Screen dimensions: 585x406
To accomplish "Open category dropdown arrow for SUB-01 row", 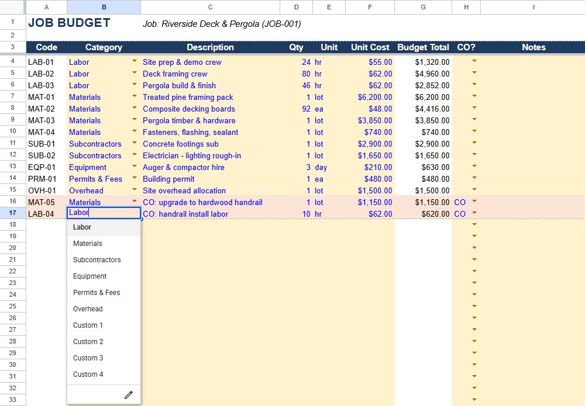I will point(135,143).
